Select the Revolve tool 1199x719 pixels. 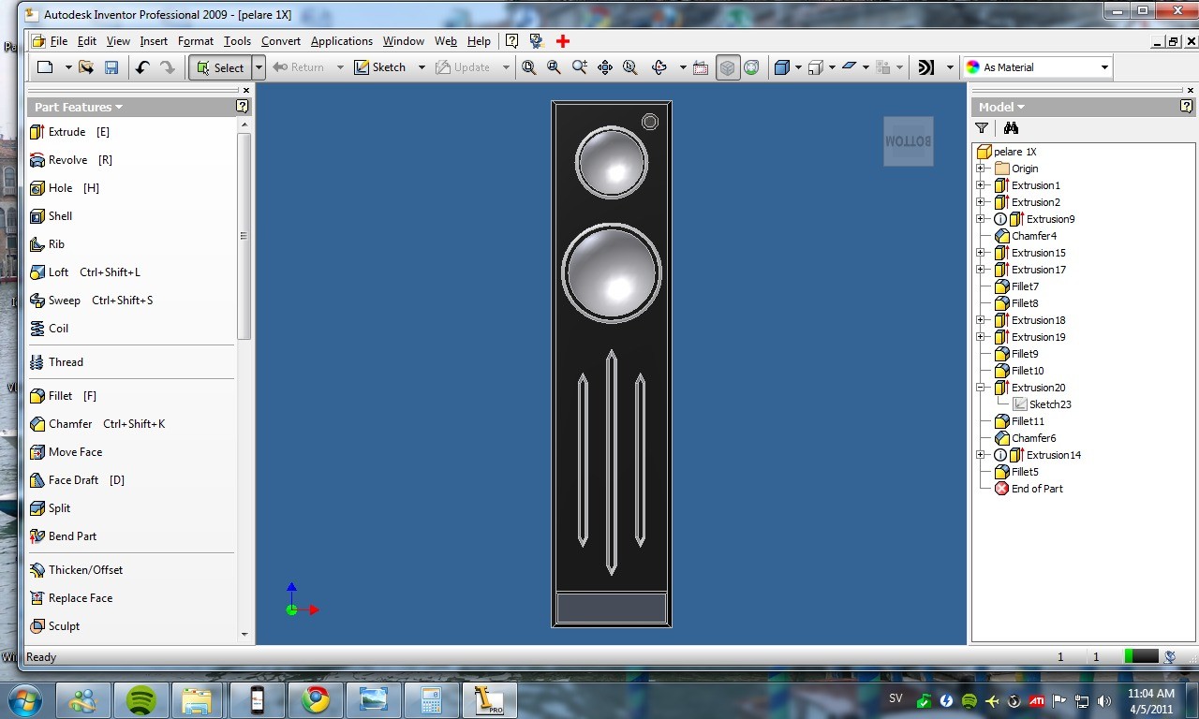coord(71,160)
